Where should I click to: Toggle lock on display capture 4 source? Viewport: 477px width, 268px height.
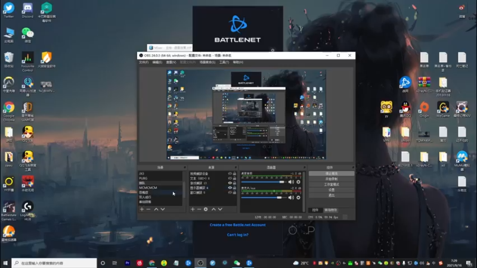pyautogui.click(x=234, y=188)
